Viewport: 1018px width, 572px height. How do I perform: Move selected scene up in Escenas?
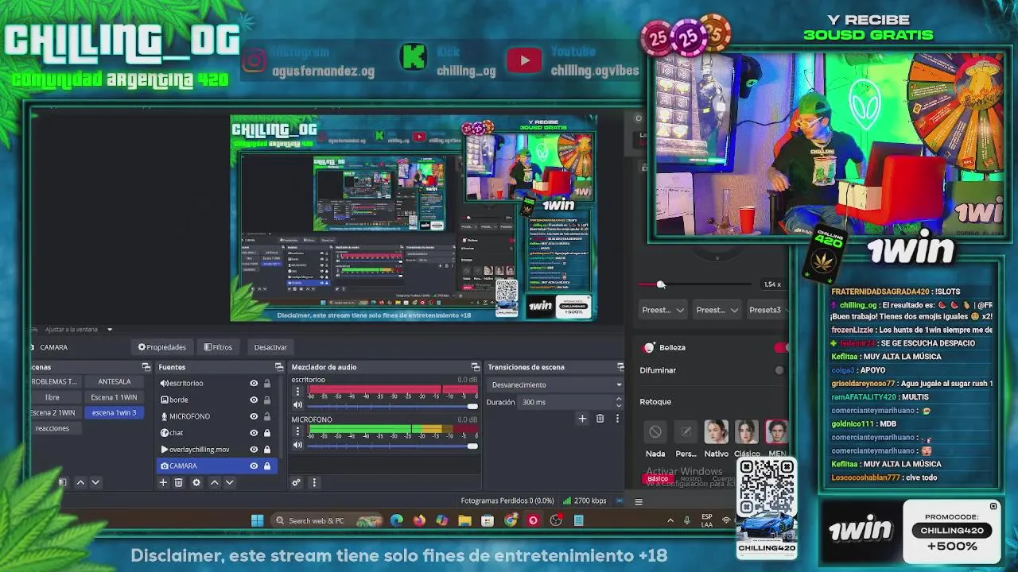tap(80, 482)
